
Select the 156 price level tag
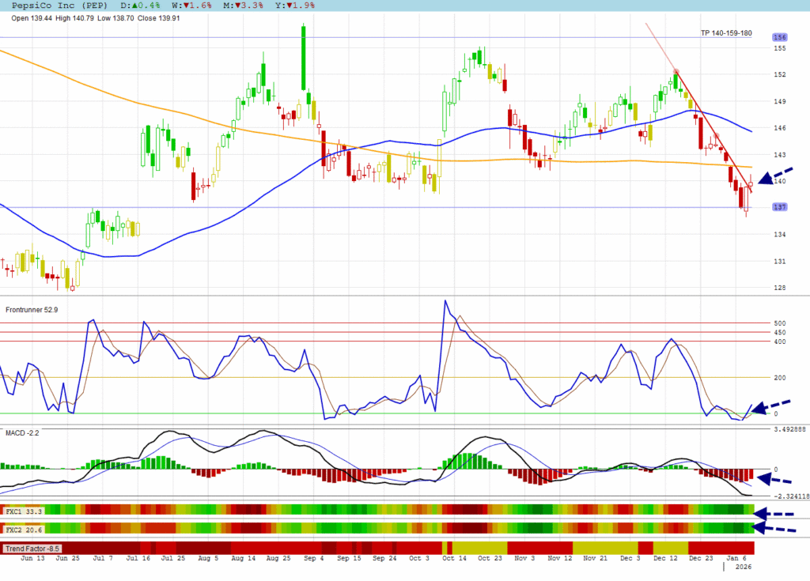point(779,37)
